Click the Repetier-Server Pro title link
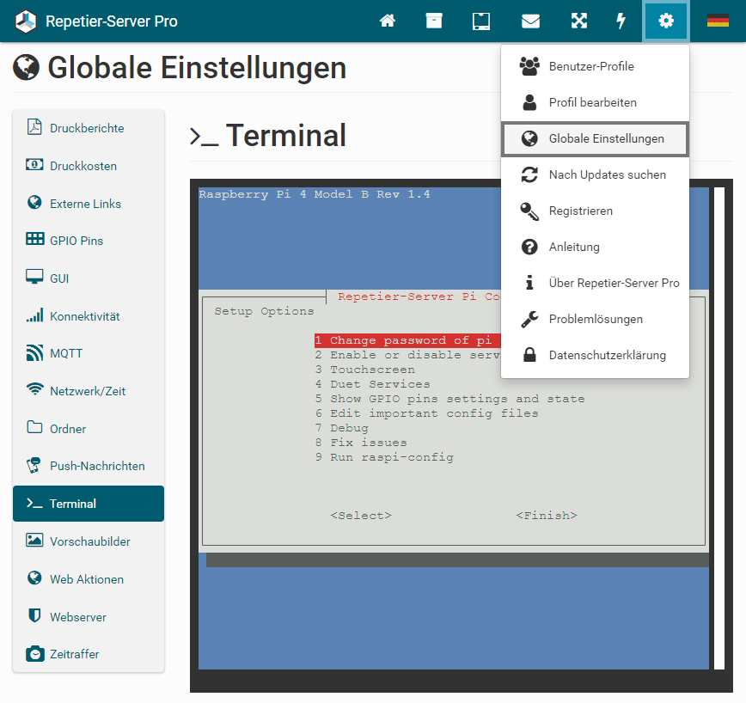 point(112,21)
